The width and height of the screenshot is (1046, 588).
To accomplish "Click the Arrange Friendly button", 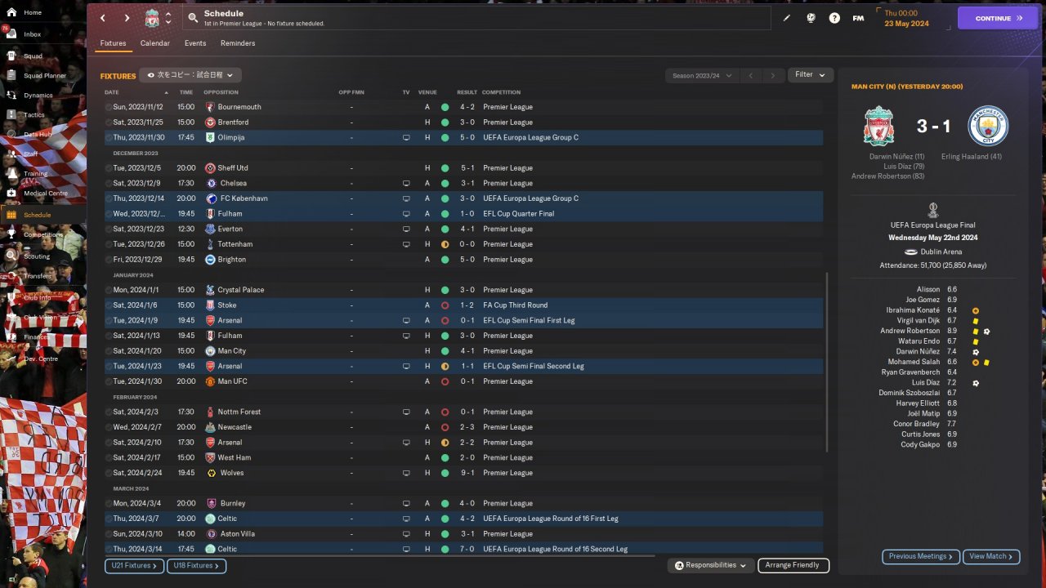I will (793, 565).
